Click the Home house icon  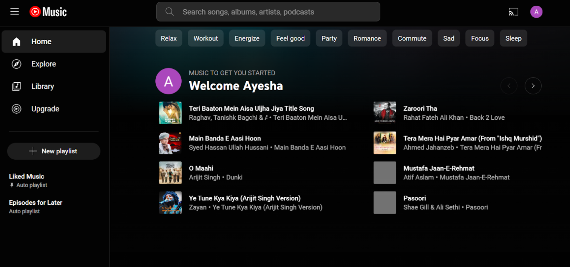point(16,42)
